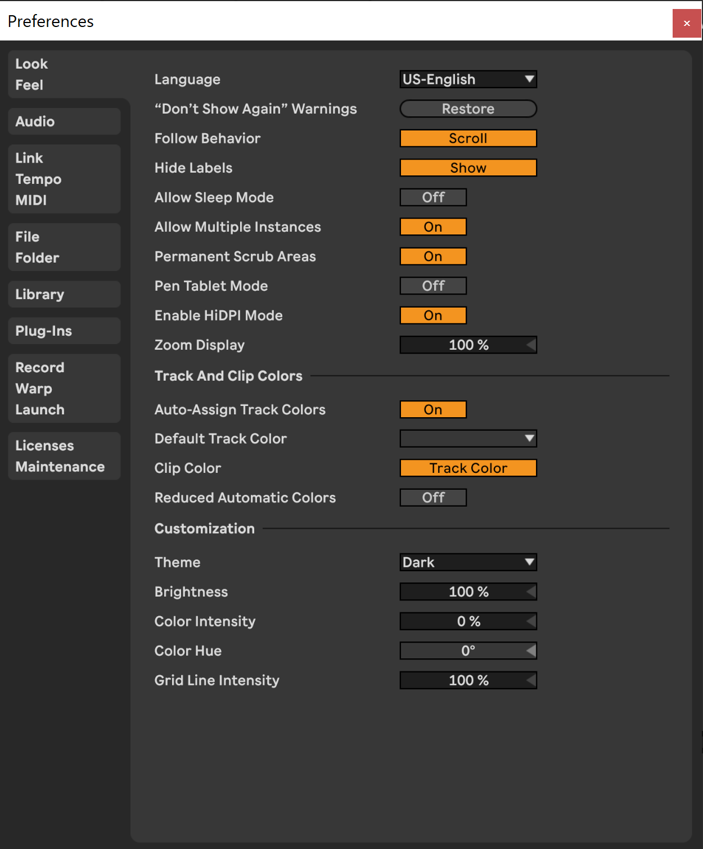The height and width of the screenshot is (849, 703).
Task: Turn on Pen Tablet Mode
Action: 433,286
